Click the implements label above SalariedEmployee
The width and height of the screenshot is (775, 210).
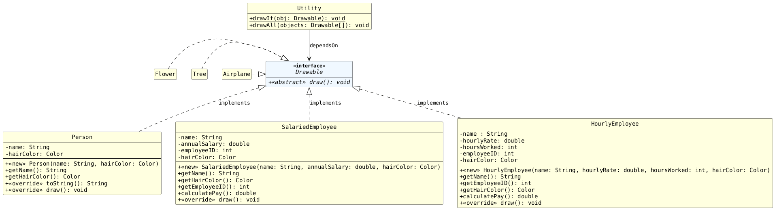click(x=325, y=103)
